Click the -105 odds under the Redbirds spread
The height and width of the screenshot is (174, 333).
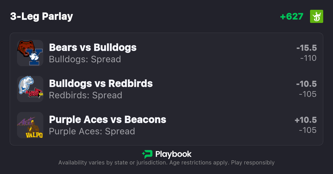(308, 94)
